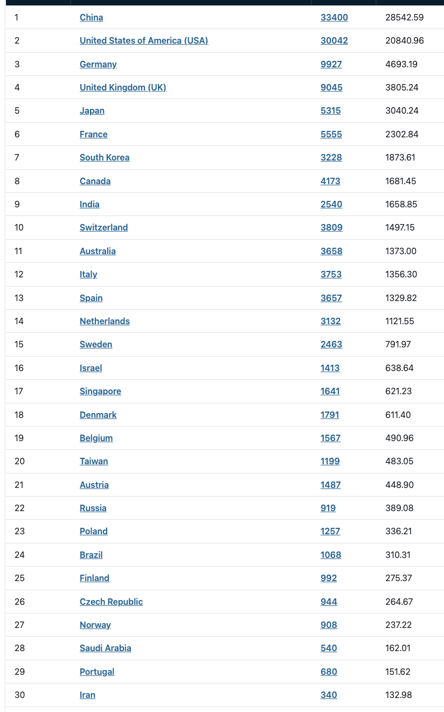Open the Israel link
The height and width of the screenshot is (712, 444).
(x=91, y=368)
